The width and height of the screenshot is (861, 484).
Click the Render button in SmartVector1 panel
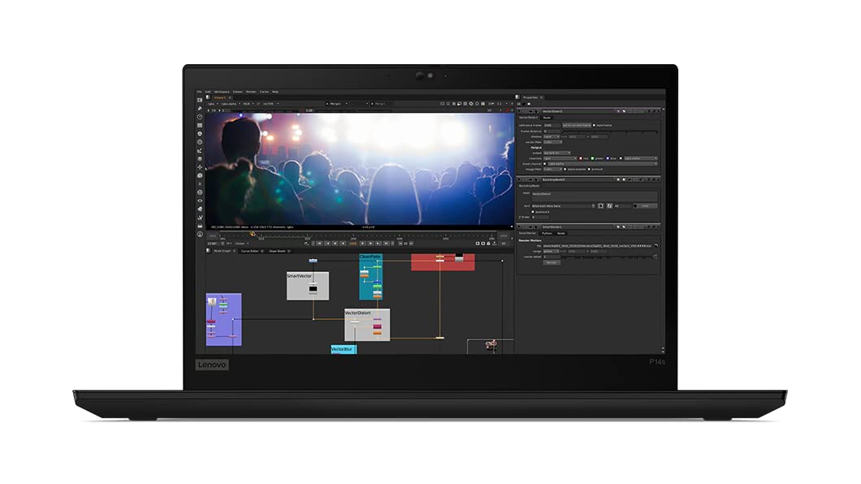[552, 262]
